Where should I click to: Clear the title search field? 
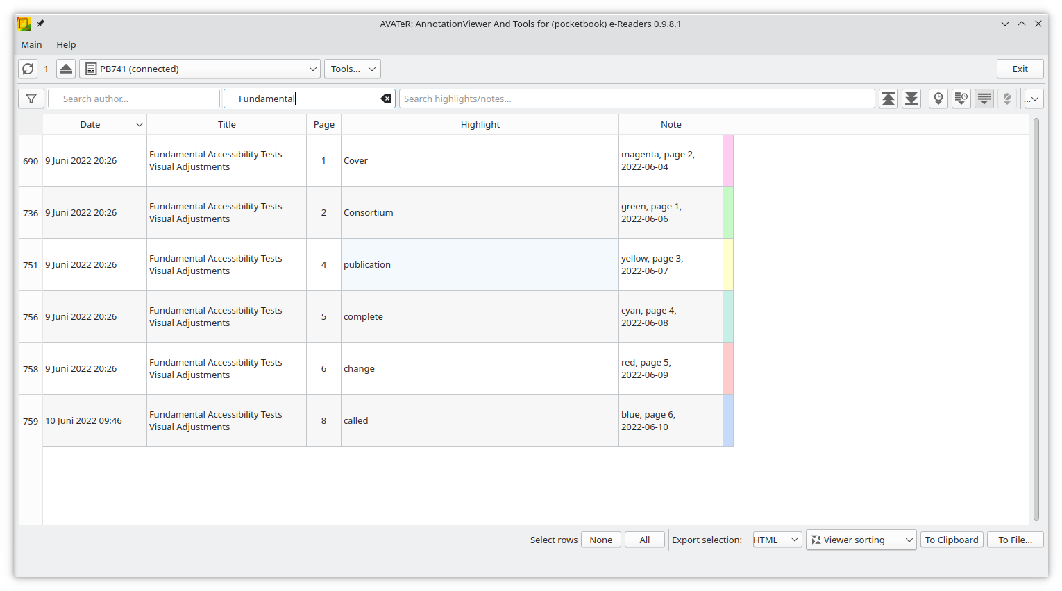(x=387, y=98)
